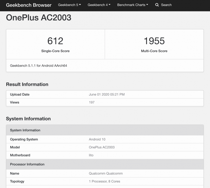
Task: Click the search magnifier icon
Action: (x=157, y=5)
